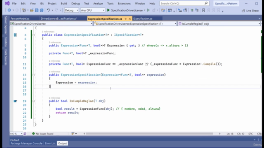
Task: Collapse the constructor region on line 13
Action: tap(33, 75)
